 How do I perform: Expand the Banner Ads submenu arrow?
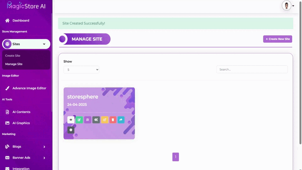[44, 158]
